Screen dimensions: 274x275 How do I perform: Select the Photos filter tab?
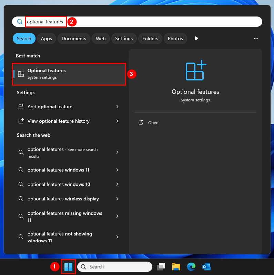[175, 38]
